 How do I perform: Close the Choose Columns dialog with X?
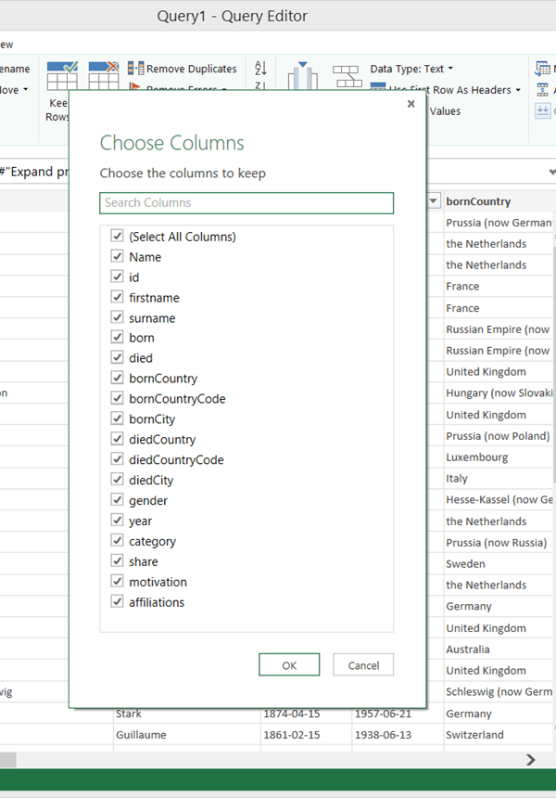tap(411, 105)
